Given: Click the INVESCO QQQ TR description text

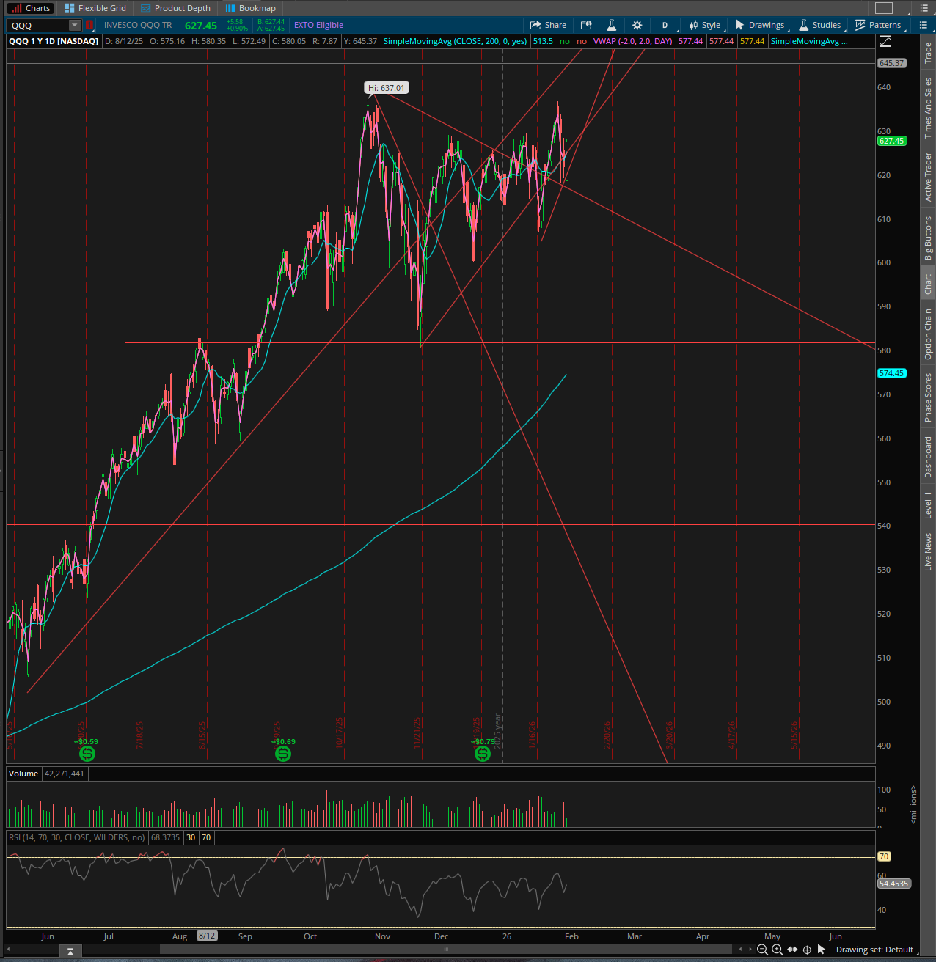Looking at the screenshot, I should tap(138, 25).
